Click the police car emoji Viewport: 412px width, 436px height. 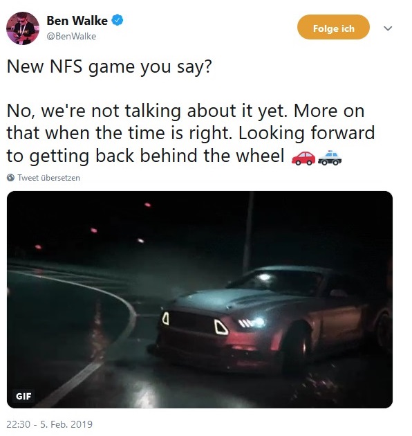pyautogui.click(x=330, y=158)
